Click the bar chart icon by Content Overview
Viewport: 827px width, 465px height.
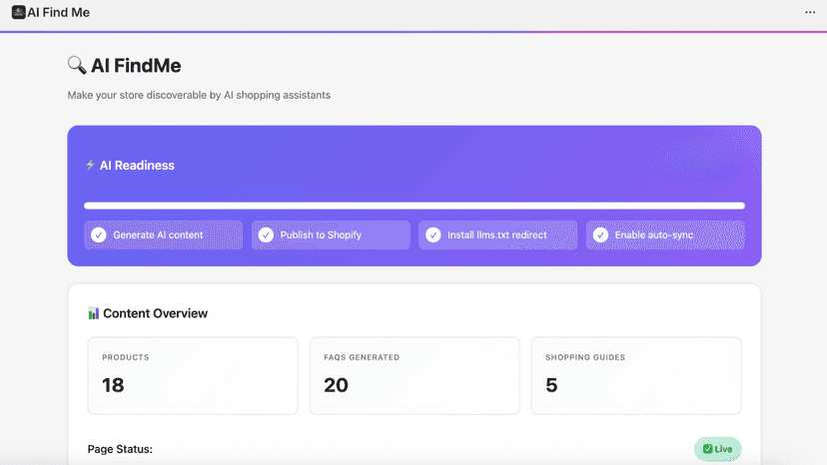point(93,313)
